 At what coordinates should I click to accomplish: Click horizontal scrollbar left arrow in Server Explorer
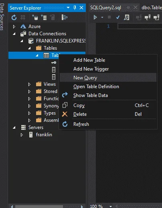[12, 206]
